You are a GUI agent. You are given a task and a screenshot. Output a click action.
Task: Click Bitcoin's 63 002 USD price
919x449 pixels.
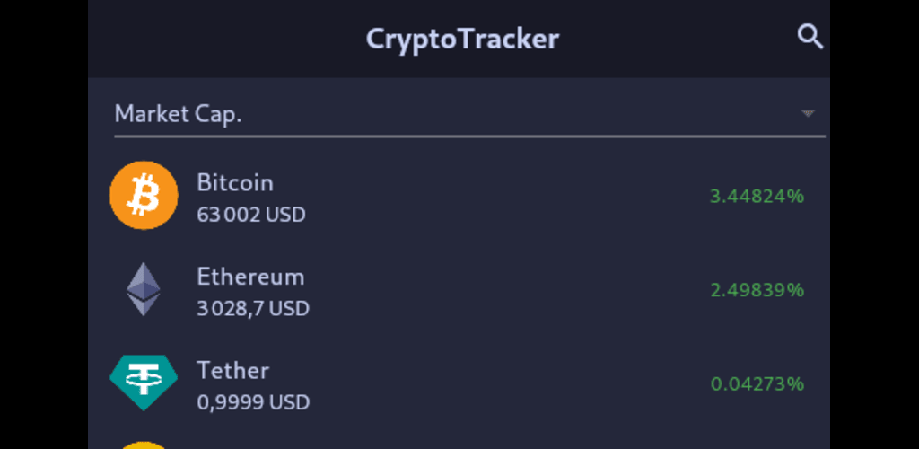click(x=251, y=216)
